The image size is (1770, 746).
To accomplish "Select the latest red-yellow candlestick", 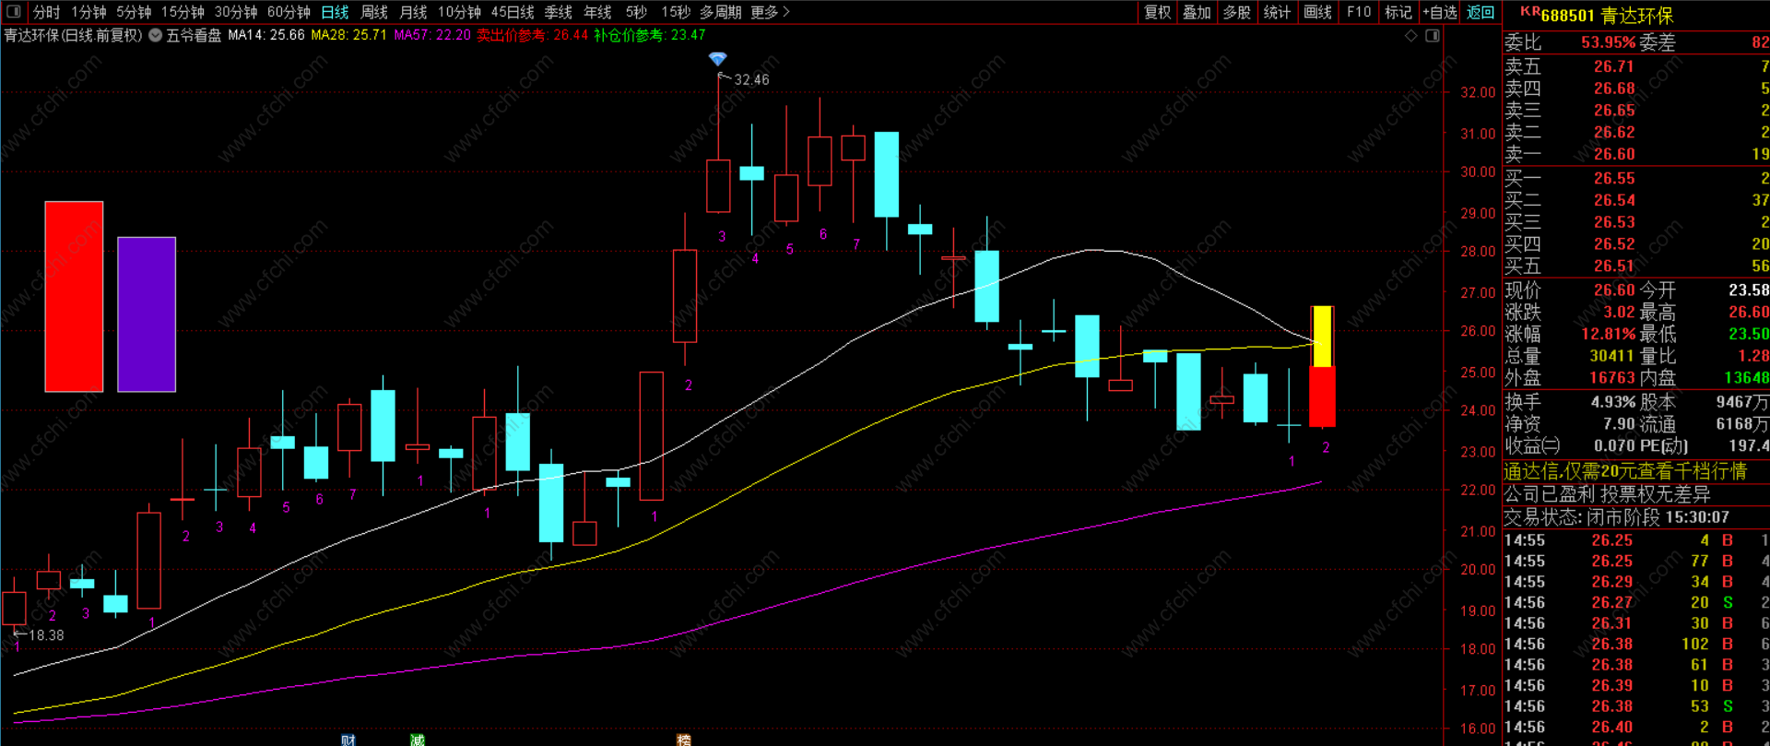I will (x=1322, y=366).
